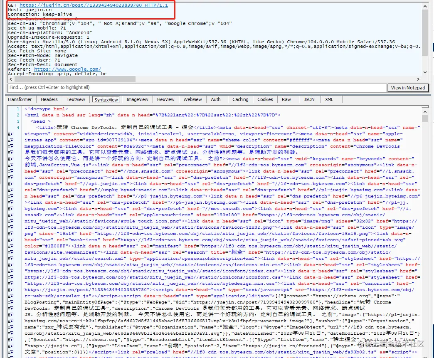The width and height of the screenshot is (434, 358).
Task: Click the 'sec-ch-ua-mobile: ?1' header line
Action: 37,28
